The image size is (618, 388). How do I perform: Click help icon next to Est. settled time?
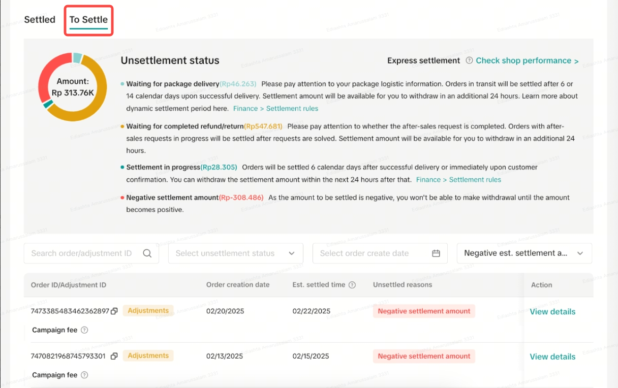pos(352,285)
